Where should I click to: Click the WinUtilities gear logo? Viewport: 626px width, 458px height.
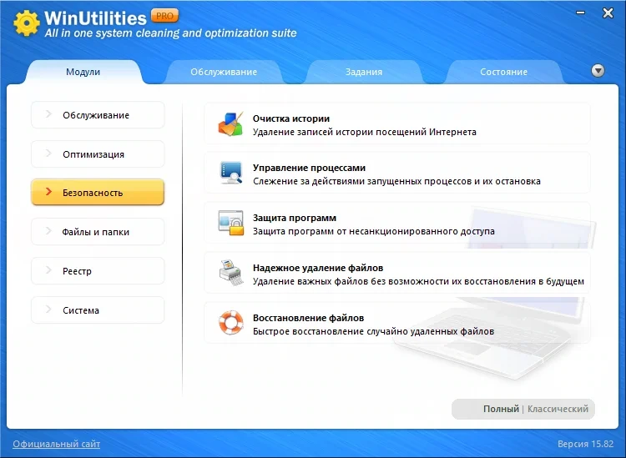point(27,23)
